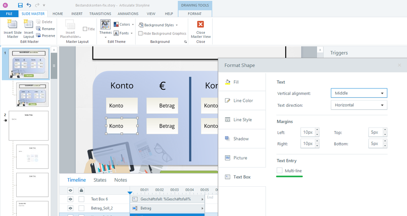
Task: Switch to the INSERT tab
Action: point(77,13)
